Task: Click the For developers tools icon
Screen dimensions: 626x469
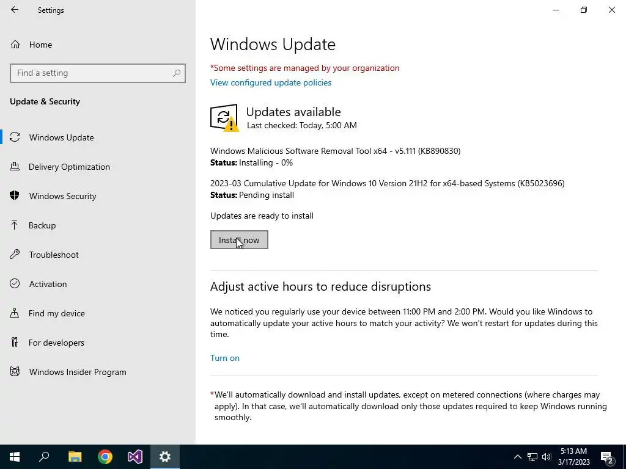Action: [15, 342]
